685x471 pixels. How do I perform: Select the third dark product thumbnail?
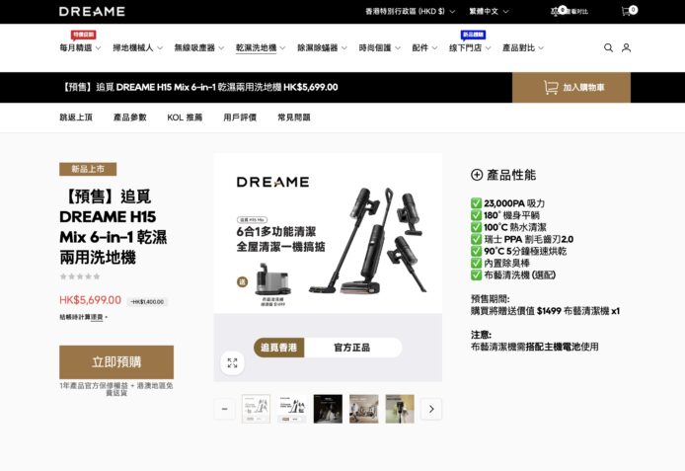328,409
